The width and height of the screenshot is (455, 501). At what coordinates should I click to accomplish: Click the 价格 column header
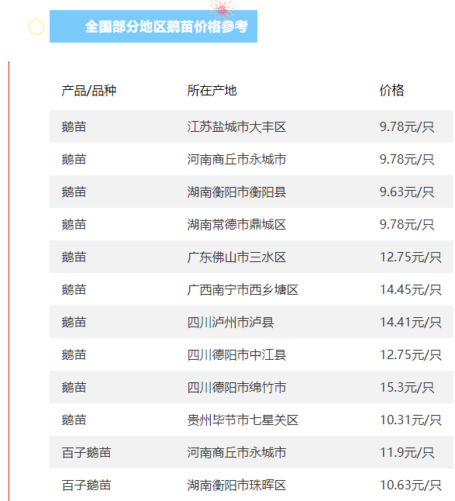391,91
